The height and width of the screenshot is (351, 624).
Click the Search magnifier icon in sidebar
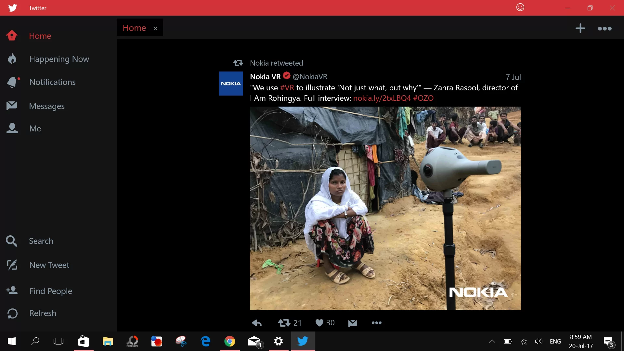[11, 241]
